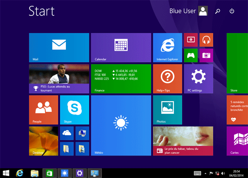Open the OneDrive cloud tile
This screenshot has height=178, width=248.
[x=67, y=133]
